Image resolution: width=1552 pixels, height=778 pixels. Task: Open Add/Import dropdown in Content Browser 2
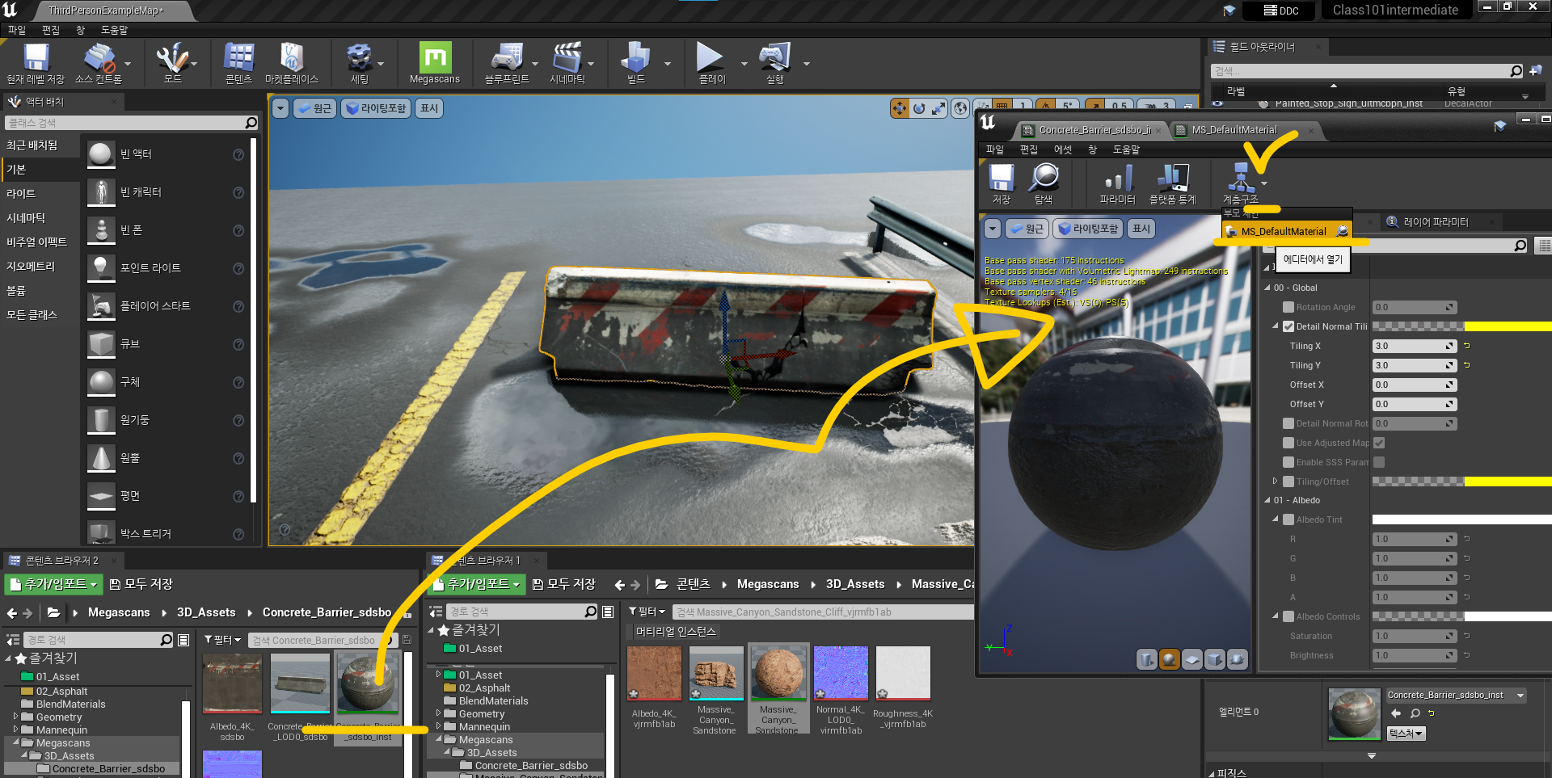coord(53,584)
